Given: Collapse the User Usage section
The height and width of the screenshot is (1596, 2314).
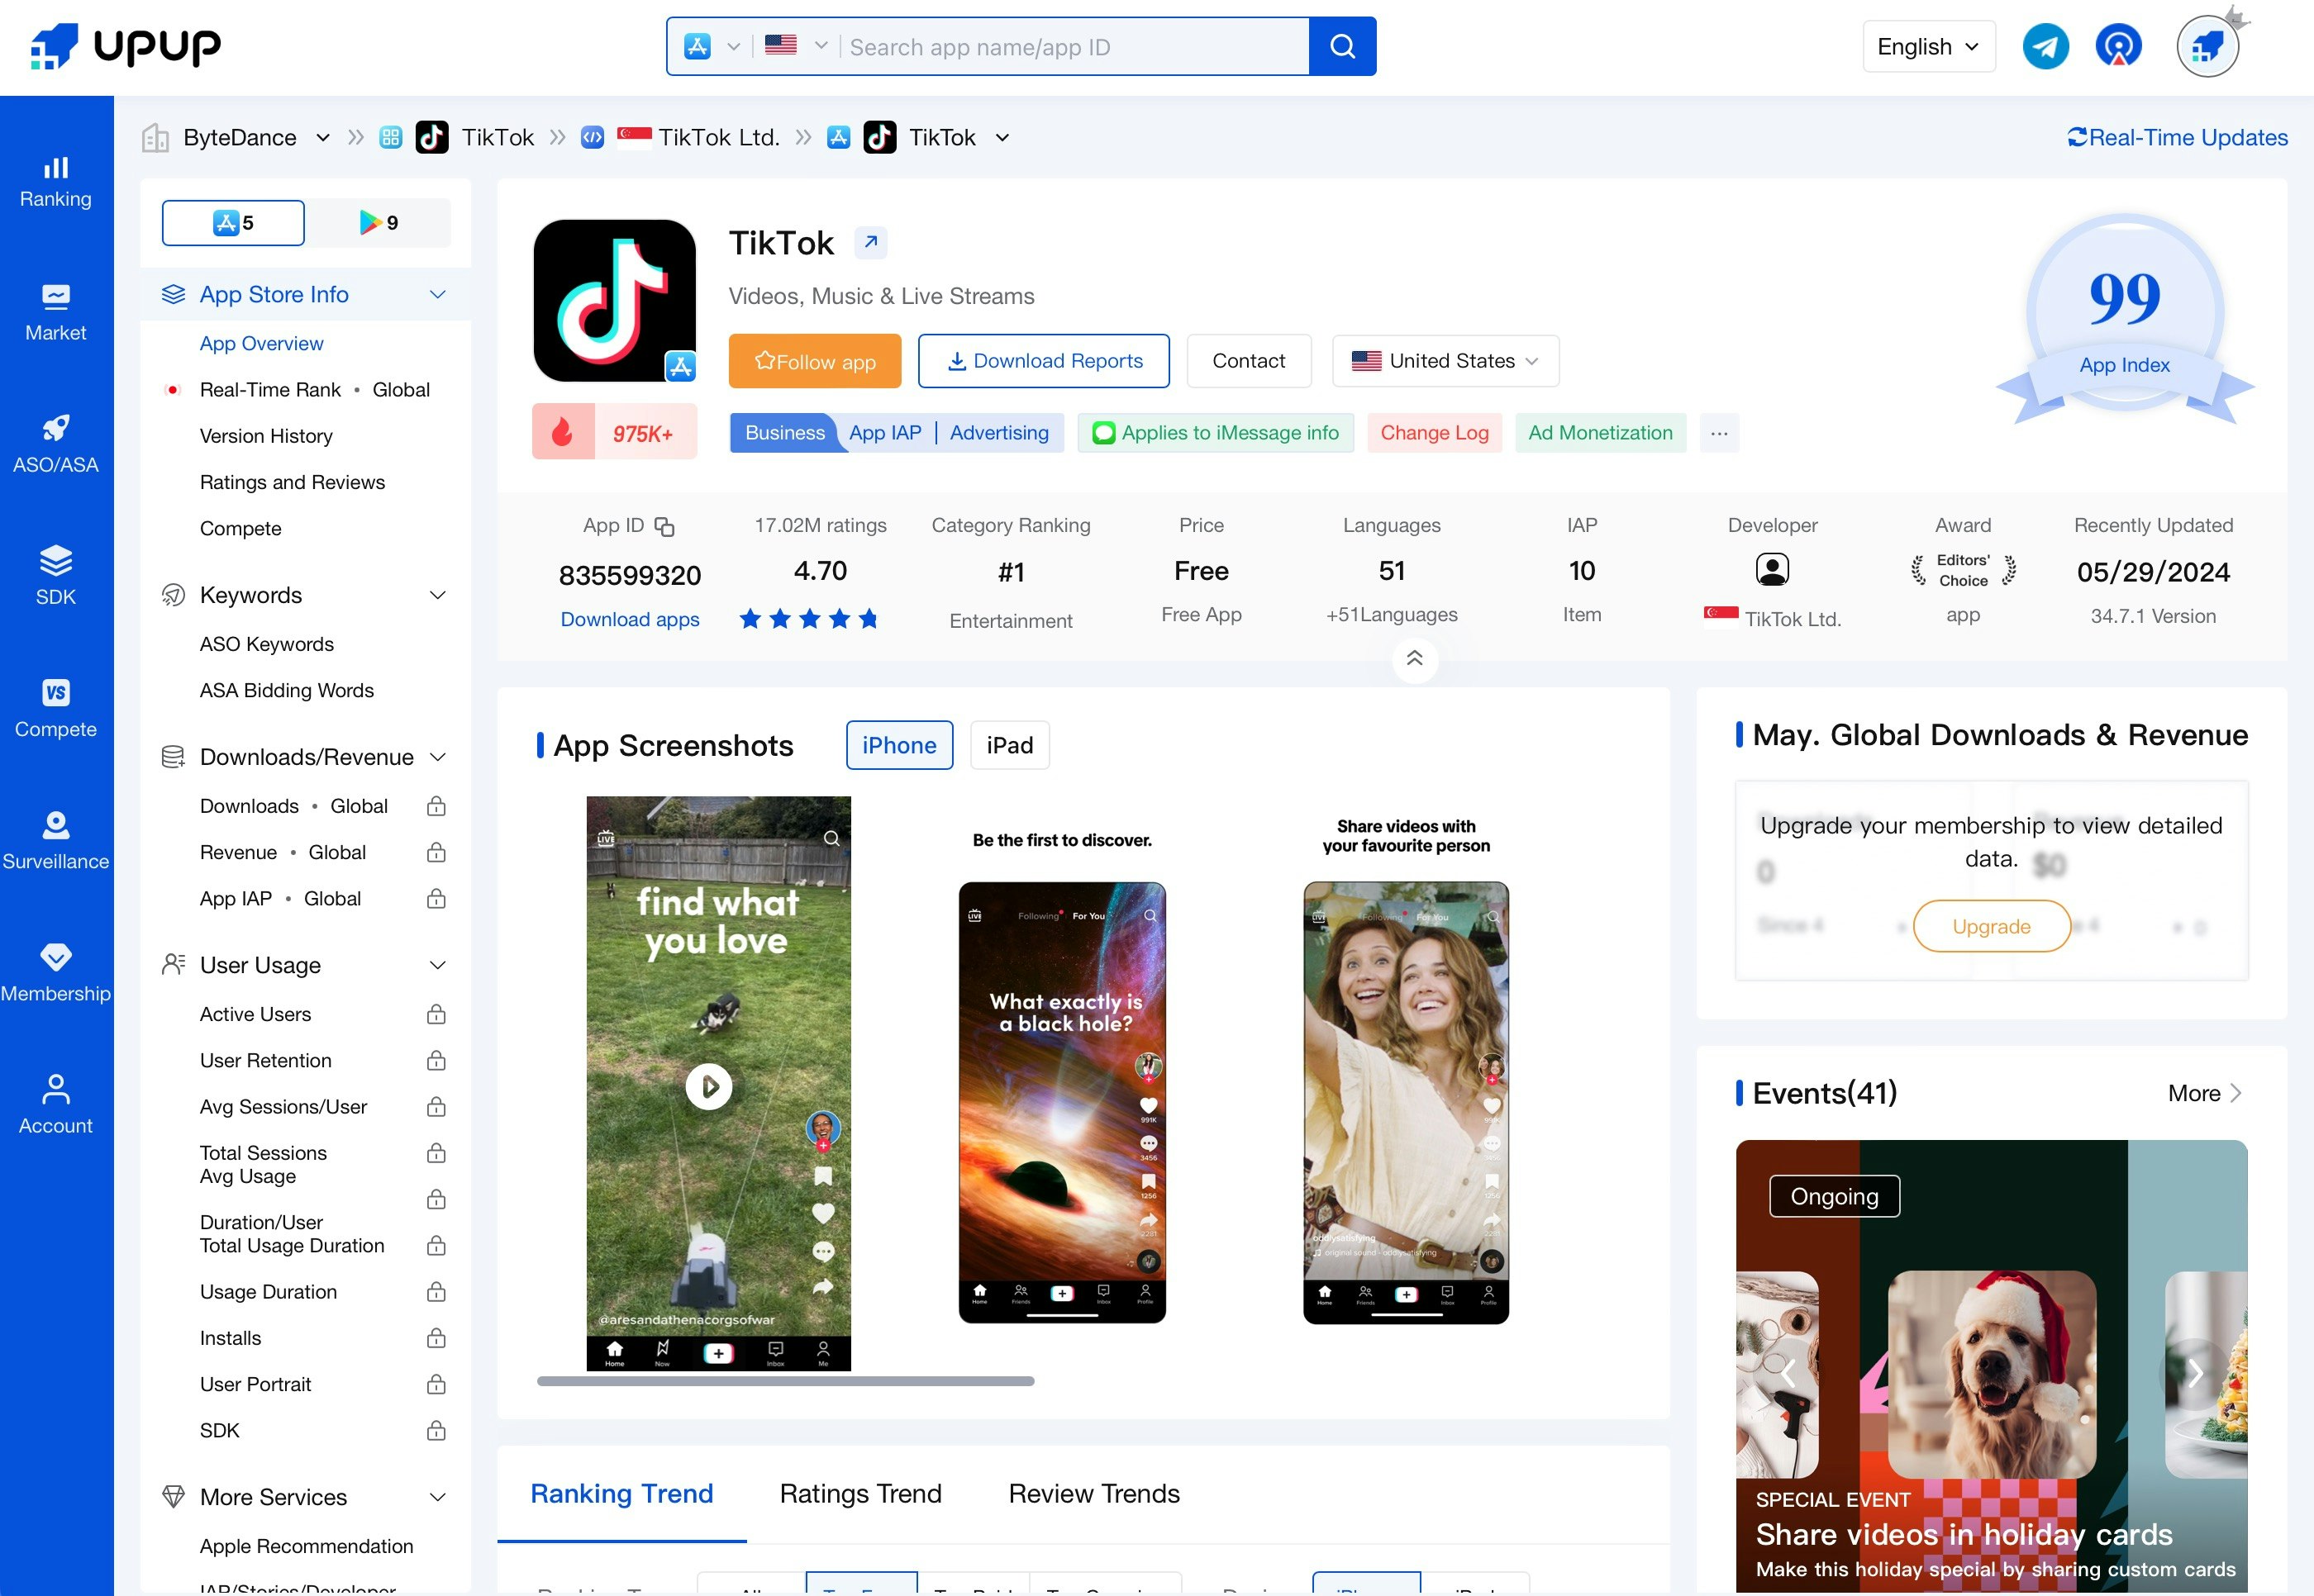Looking at the screenshot, I should click(437, 965).
